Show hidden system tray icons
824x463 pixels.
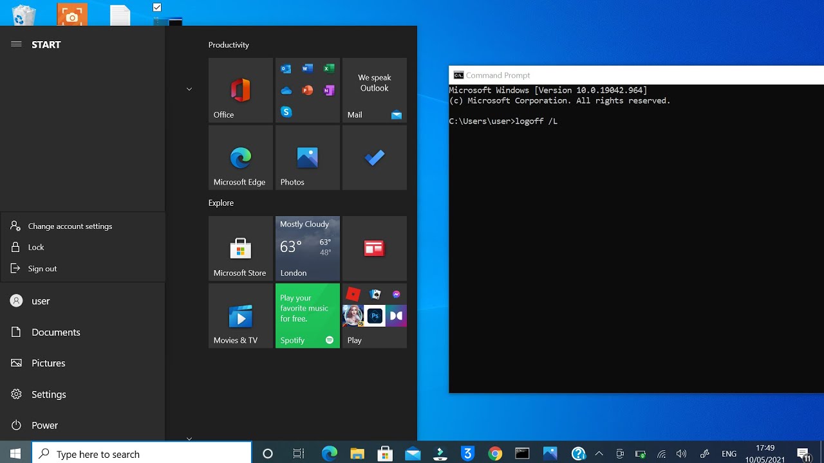(599, 454)
